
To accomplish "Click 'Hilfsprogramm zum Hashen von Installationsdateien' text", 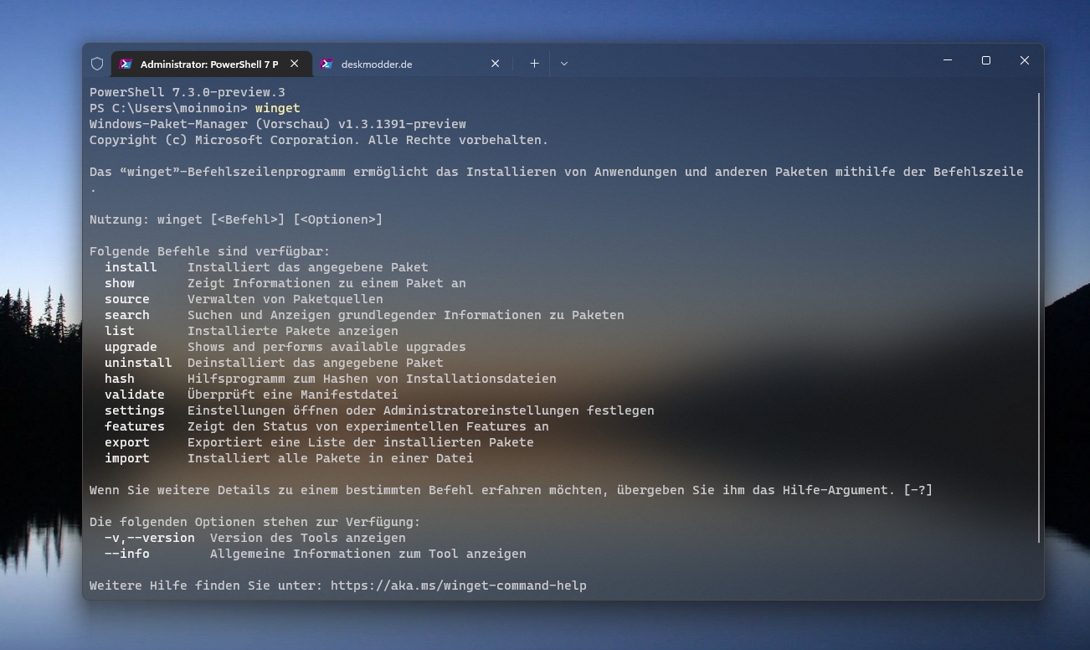I will pos(372,379).
